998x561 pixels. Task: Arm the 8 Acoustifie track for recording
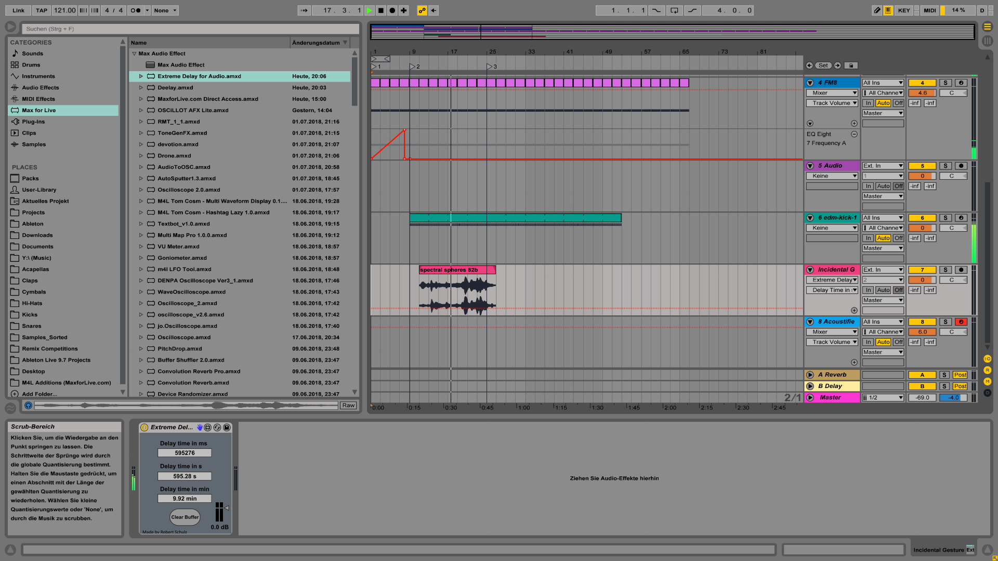pos(961,322)
